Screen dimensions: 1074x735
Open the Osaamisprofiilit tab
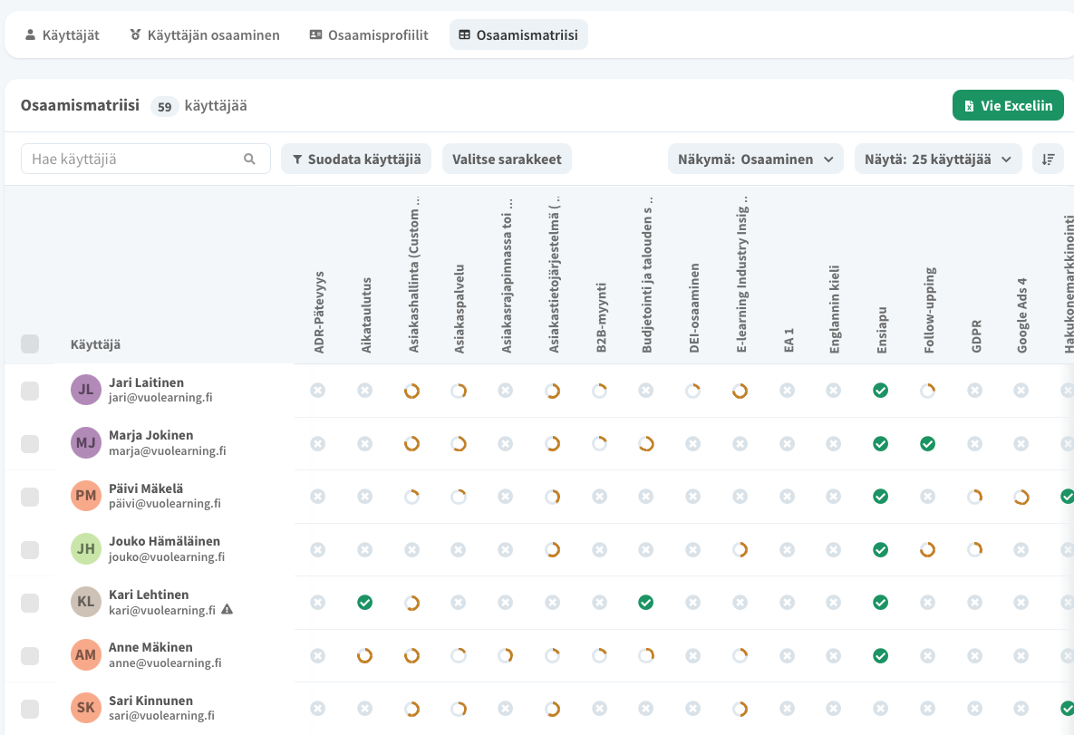(368, 35)
